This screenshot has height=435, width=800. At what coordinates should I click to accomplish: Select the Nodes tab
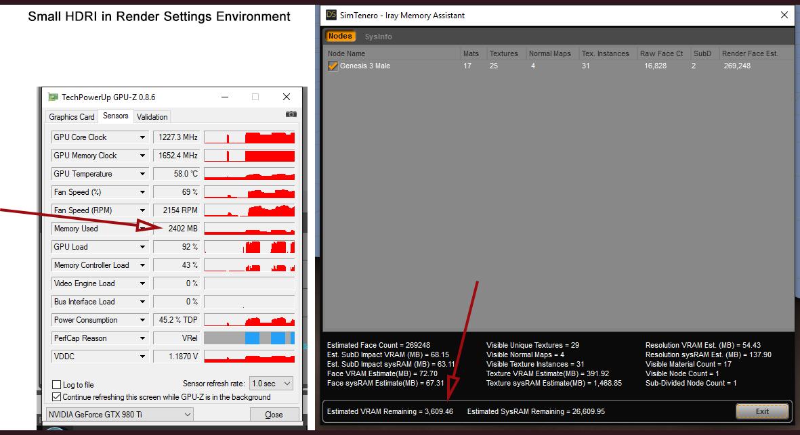(340, 36)
